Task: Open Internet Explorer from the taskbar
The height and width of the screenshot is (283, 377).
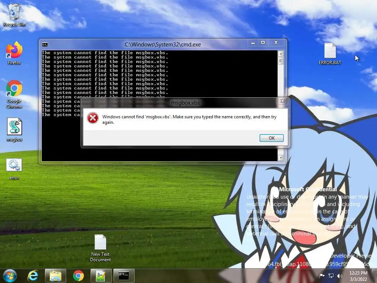Action: tap(33, 276)
